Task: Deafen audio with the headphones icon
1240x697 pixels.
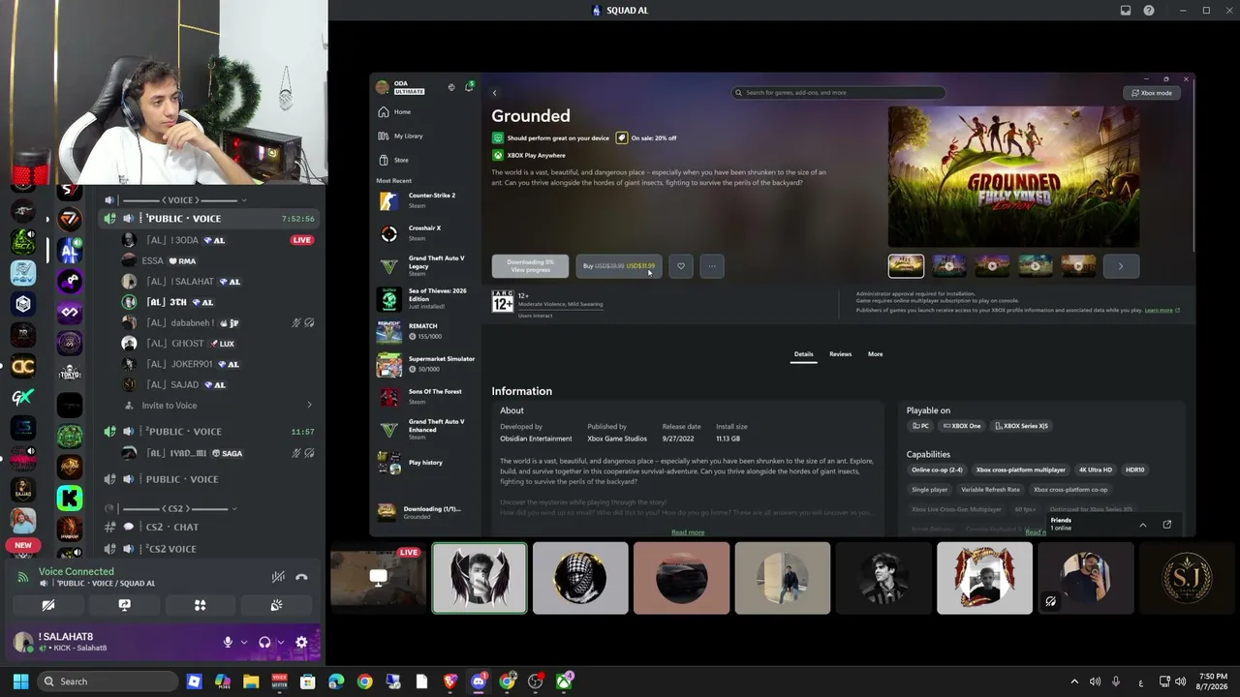Action: click(264, 642)
